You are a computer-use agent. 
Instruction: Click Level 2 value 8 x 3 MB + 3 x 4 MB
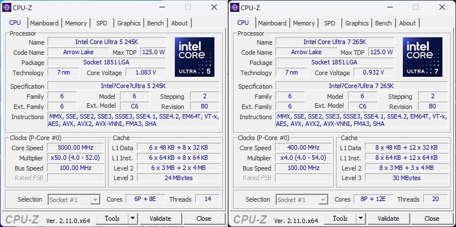click(407, 168)
